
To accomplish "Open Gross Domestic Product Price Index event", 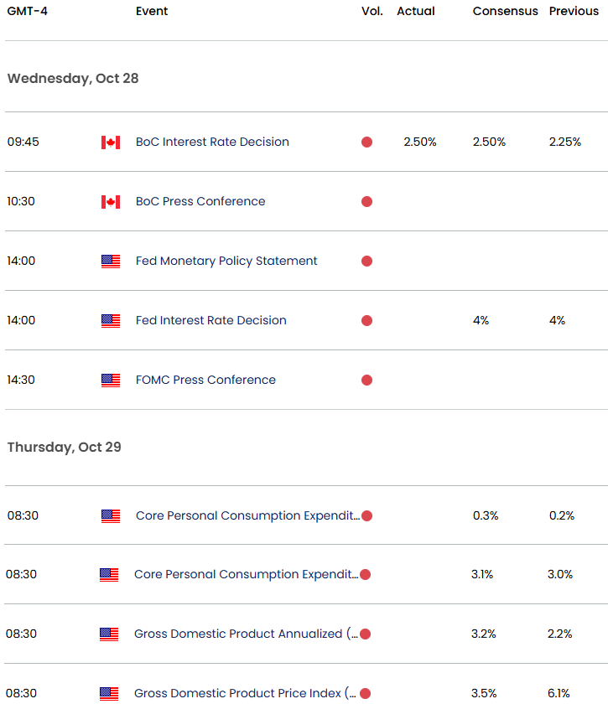I will 245,693.
